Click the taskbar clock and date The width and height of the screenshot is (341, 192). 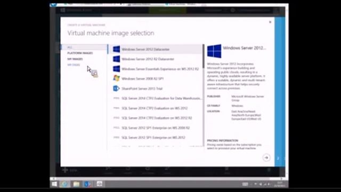pos(280,184)
